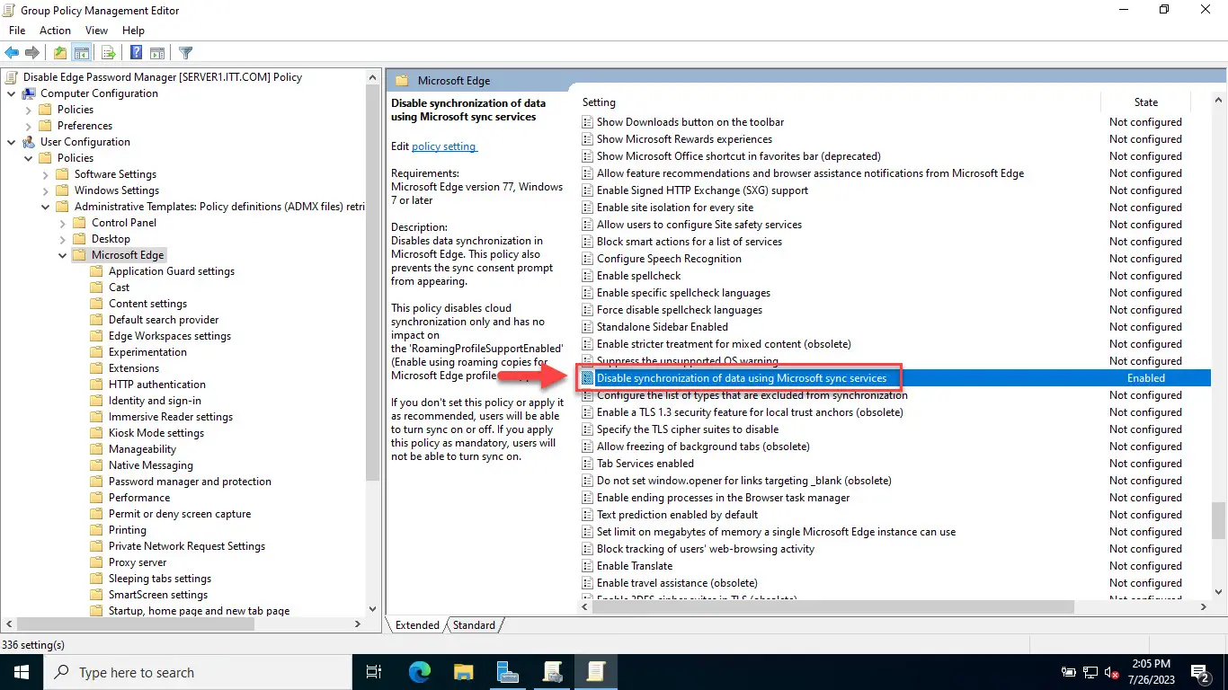Switch to the Extended tab
The height and width of the screenshot is (690, 1228).
417,625
